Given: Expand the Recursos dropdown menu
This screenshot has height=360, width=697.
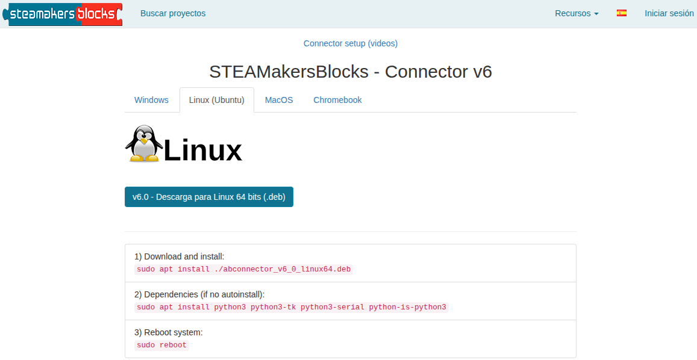Looking at the screenshot, I should 577,13.
